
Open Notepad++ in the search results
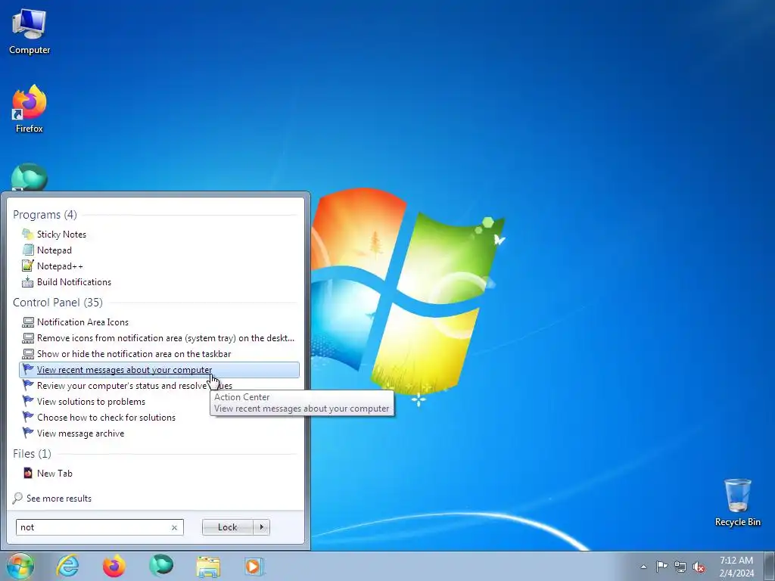pos(159,266)
